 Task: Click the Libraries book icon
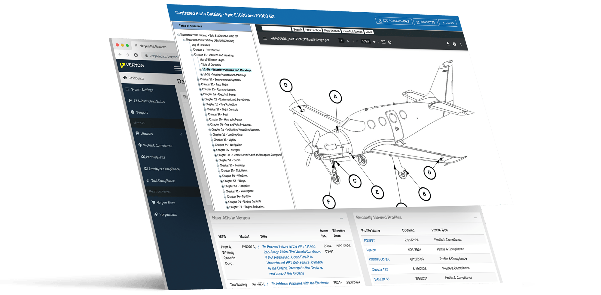point(137,133)
